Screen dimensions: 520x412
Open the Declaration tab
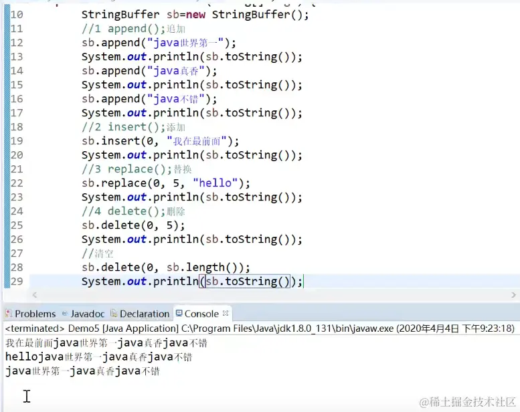141,314
